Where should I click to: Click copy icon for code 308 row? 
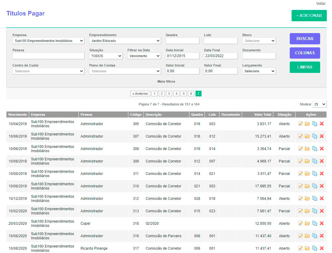point(315,149)
